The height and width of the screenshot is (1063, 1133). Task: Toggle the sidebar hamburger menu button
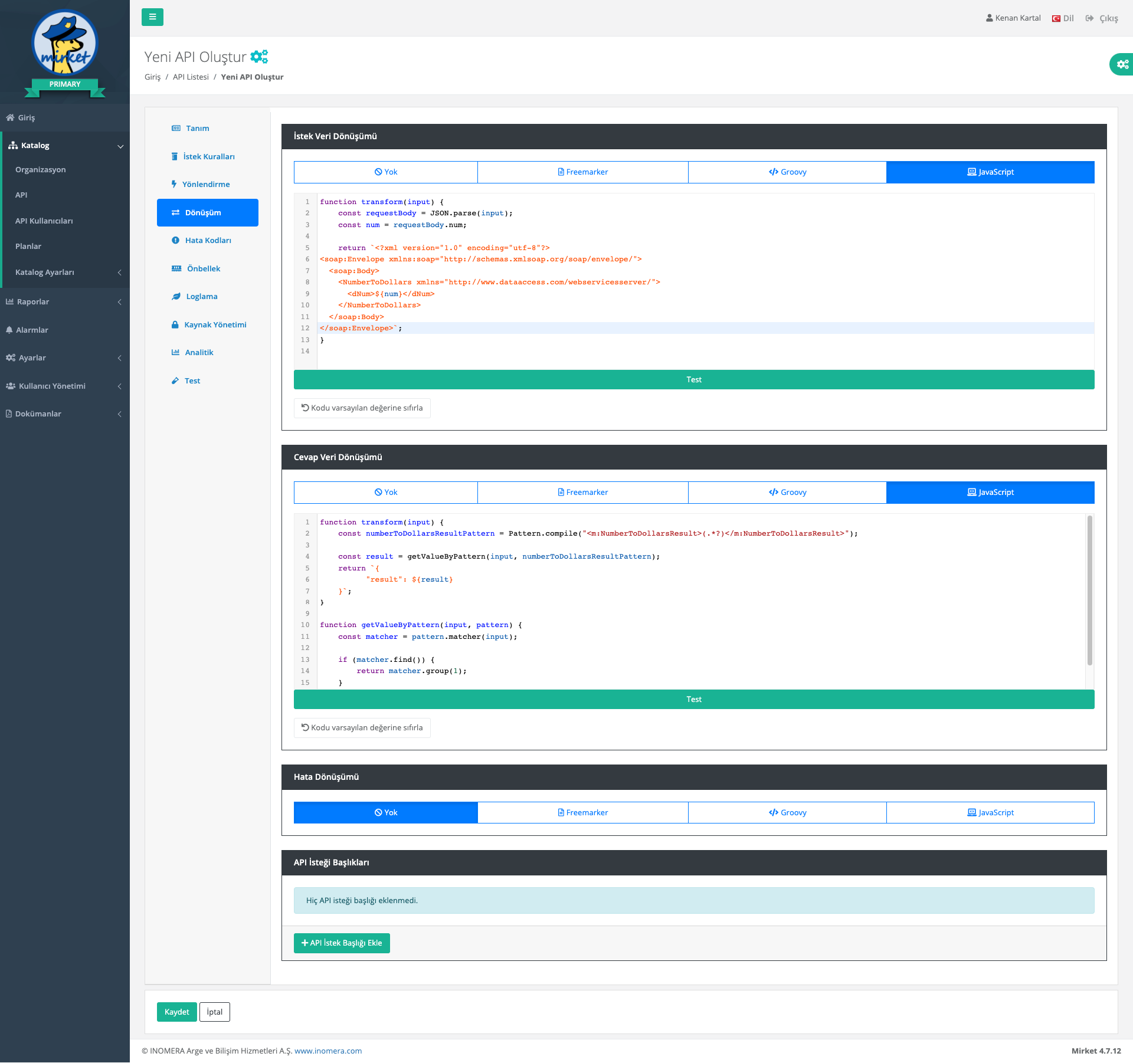(152, 17)
